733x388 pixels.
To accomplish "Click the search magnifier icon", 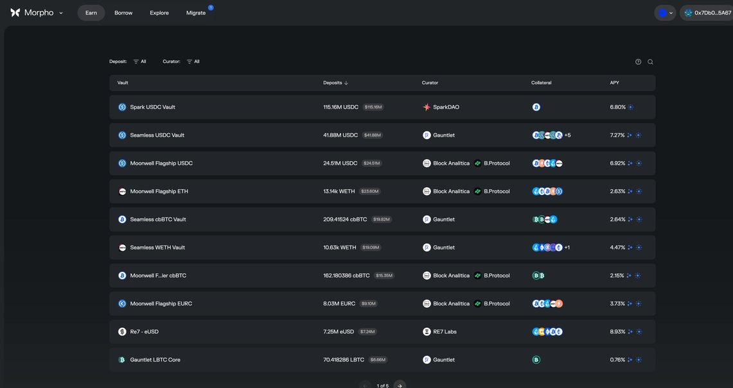I will click(650, 62).
